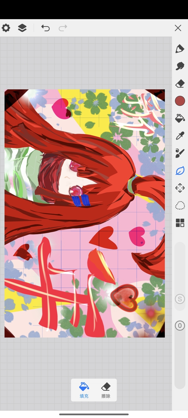Select the paint bucket tool in sidebar
The width and height of the screenshot is (188, 418).
coord(180,118)
